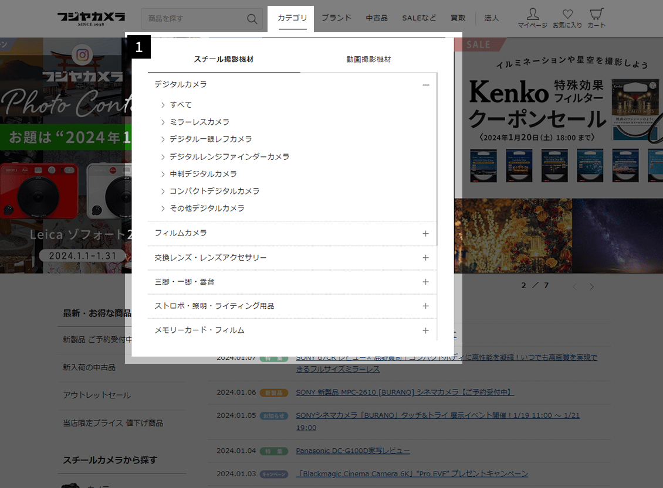Select デジタル一眼レフカメラ category
The image size is (663, 488).
(211, 139)
